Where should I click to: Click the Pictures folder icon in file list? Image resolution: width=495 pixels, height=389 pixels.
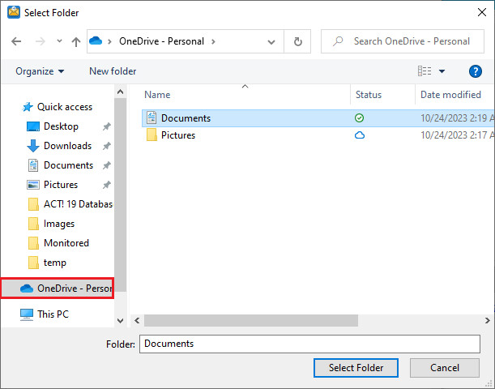pyautogui.click(x=151, y=135)
